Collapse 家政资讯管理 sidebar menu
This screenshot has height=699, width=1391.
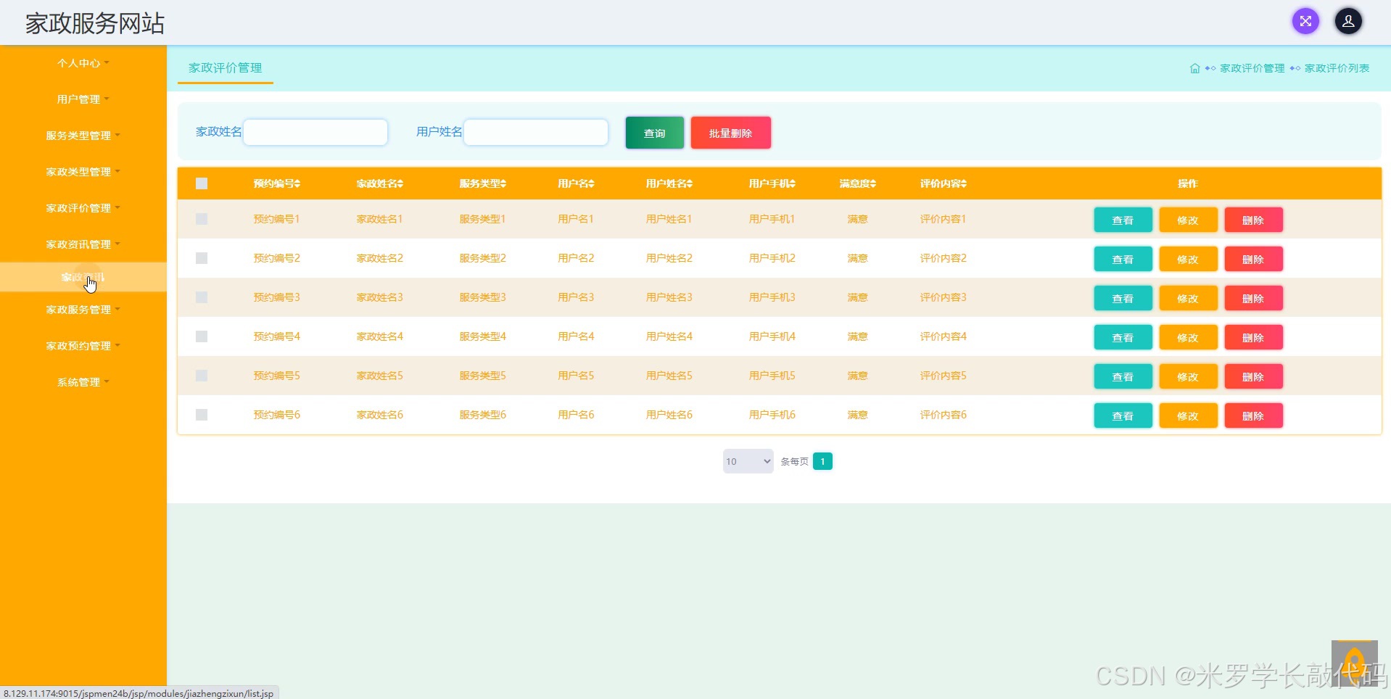[83, 244]
